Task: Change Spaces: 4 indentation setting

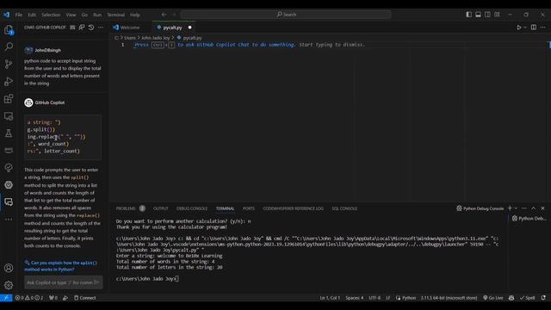Action: (355, 298)
